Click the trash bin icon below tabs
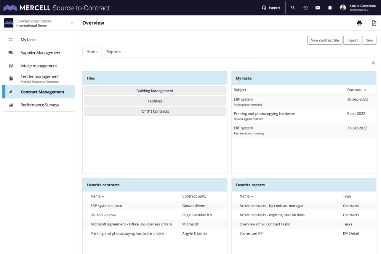Screen dimensions: 381x254 click(x=373, y=63)
